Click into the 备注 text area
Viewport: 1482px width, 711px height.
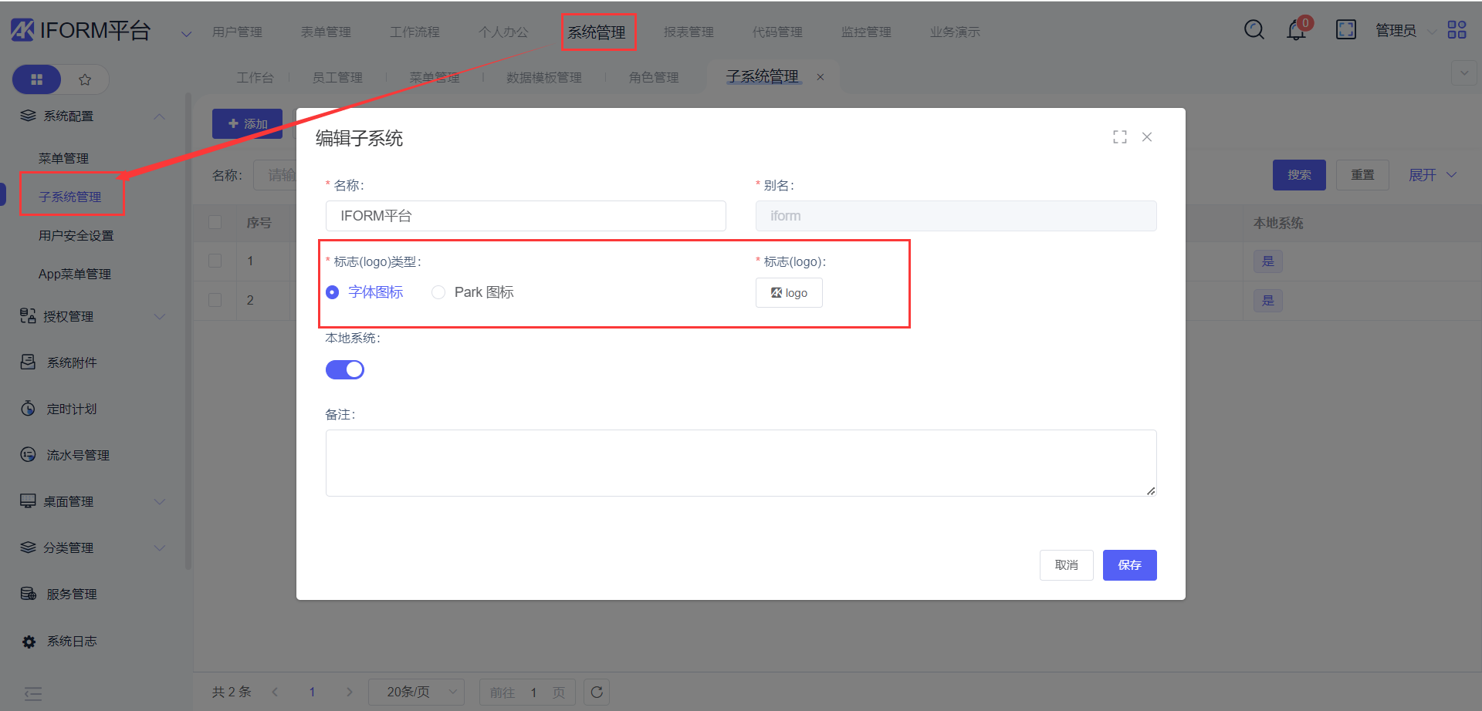click(740, 463)
